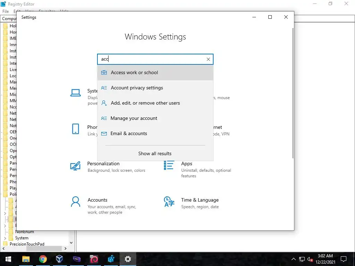Click the Settings gear taskbar icon
Image resolution: width=355 pixels, height=266 pixels.
pos(128,259)
